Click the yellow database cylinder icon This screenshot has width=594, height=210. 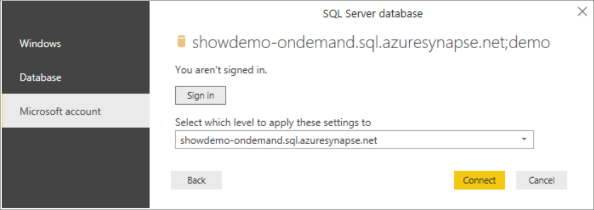[181, 42]
